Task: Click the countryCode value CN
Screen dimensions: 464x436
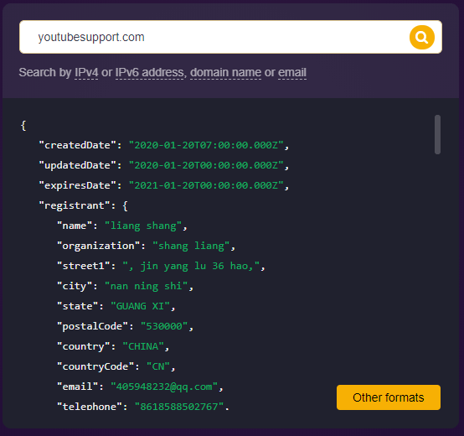Action: point(158,366)
